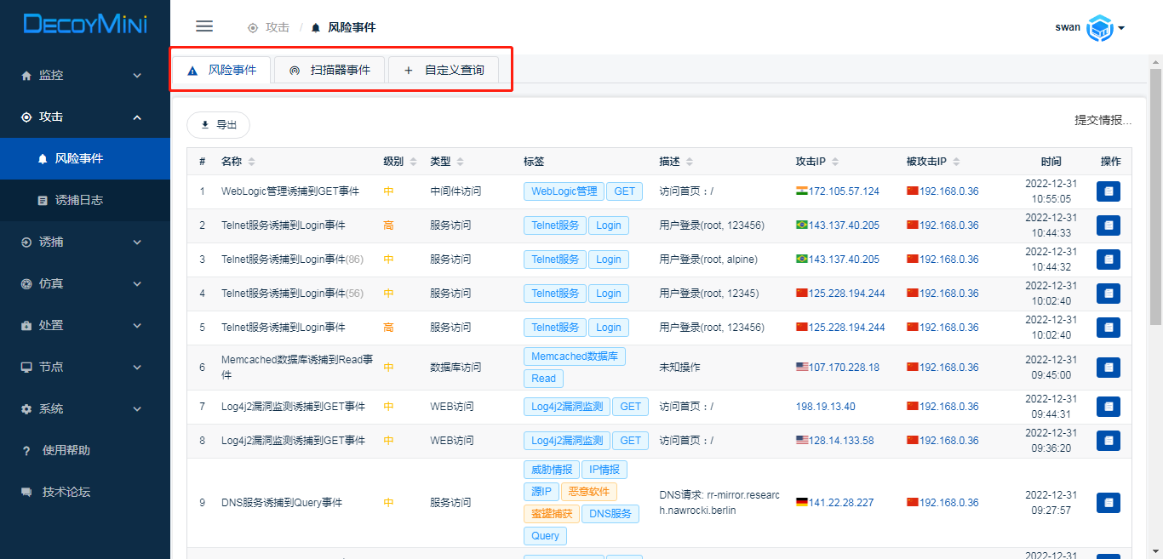
Task: Switch to the 扫描器事件 tab
Action: click(329, 70)
